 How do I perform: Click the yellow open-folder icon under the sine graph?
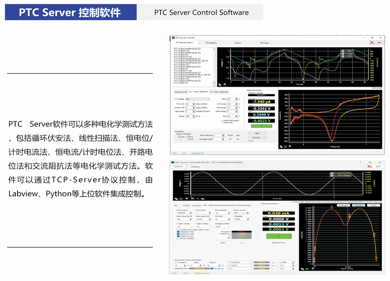[x=203, y=199]
